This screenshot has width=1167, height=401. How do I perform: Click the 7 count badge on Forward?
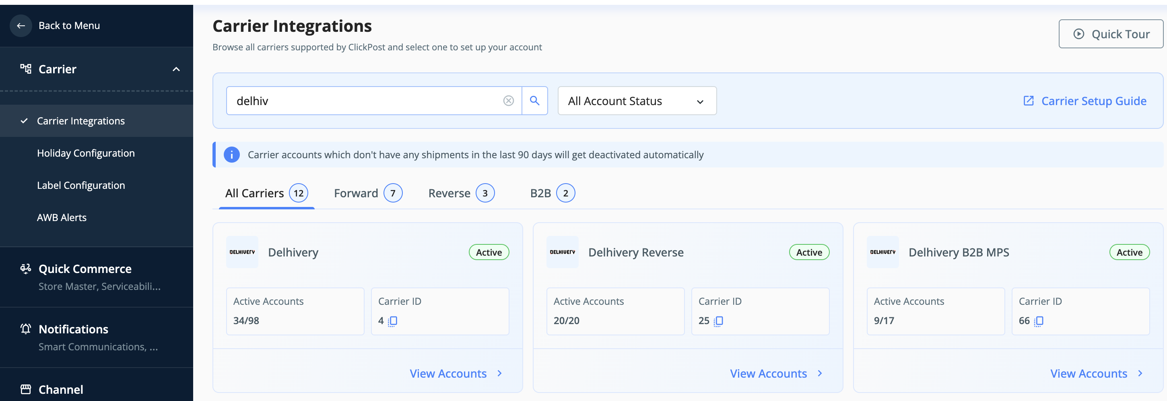[x=393, y=193]
